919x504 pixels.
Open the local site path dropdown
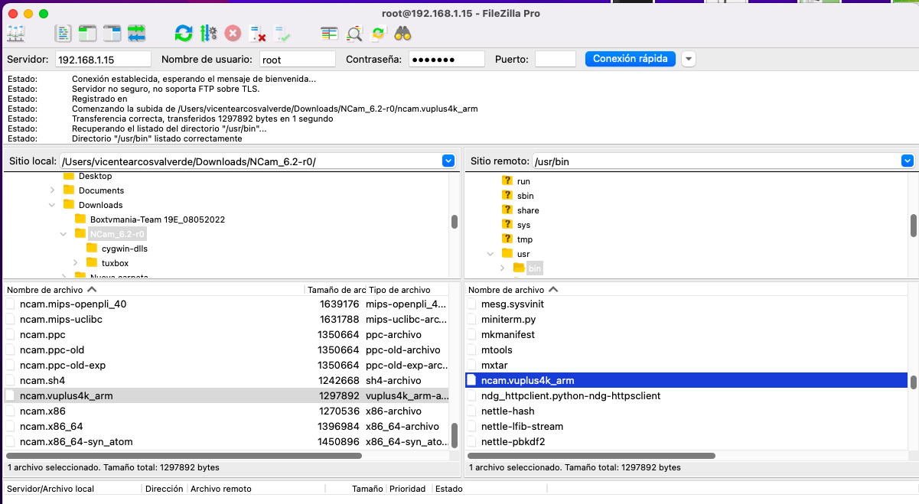coord(448,161)
